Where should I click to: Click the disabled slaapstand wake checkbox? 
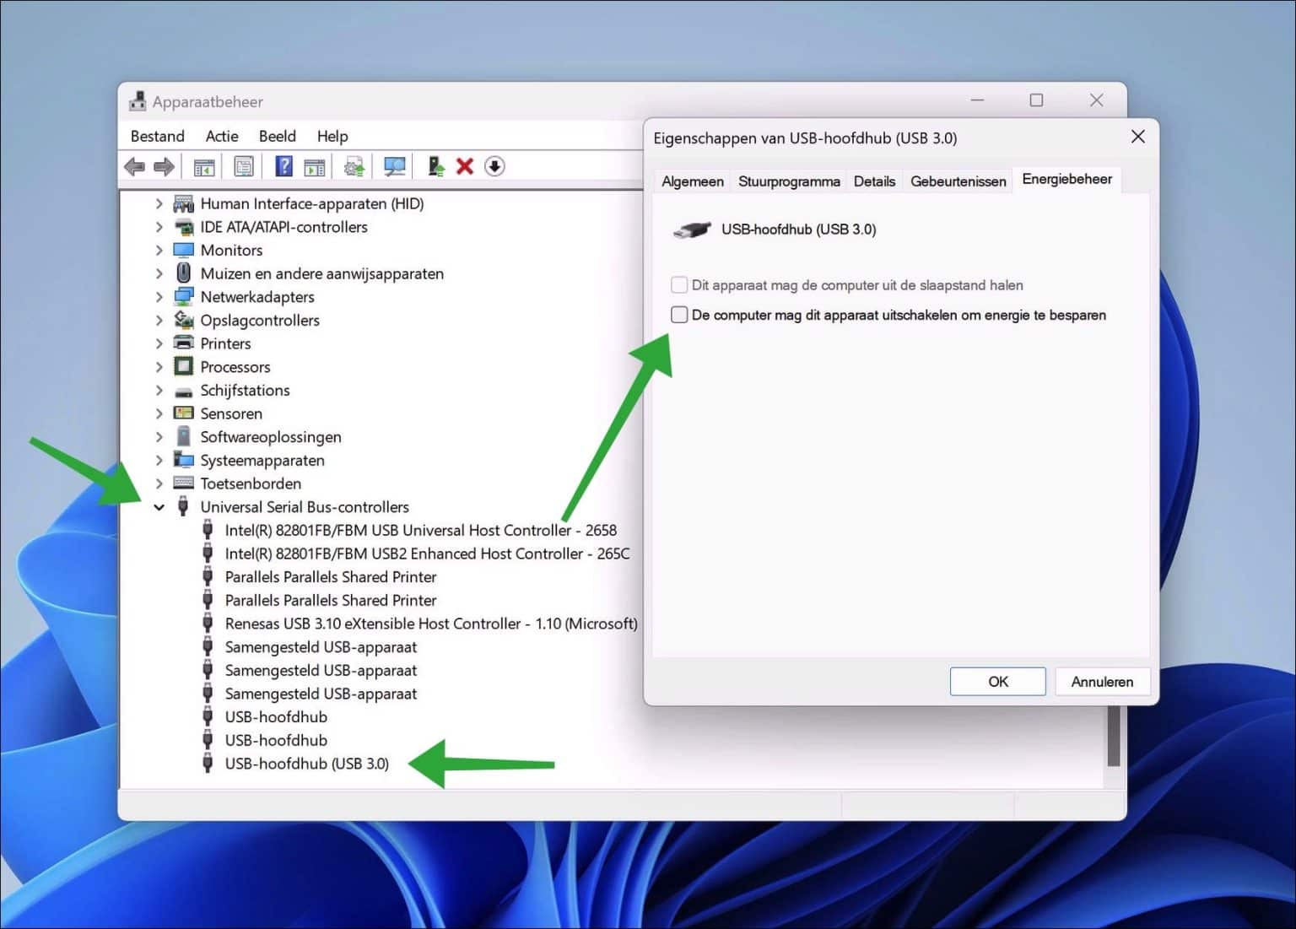pos(679,285)
